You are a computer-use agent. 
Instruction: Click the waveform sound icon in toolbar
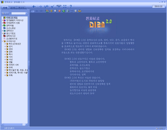tap(80, 11)
